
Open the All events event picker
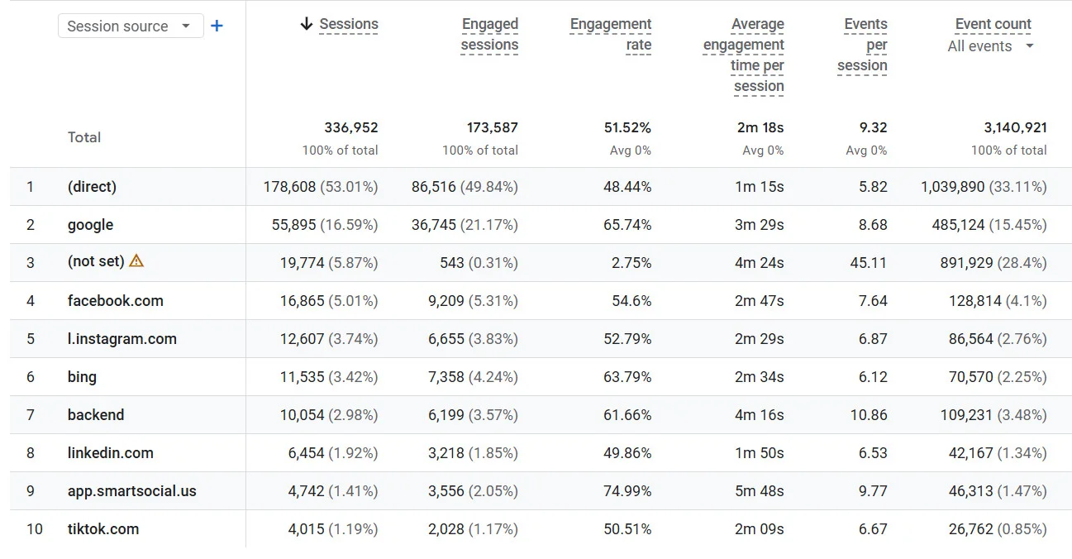pos(990,46)
